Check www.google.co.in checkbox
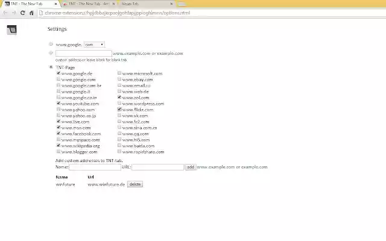The width and height of the screenshot is (386, 241). pos(59,97)
